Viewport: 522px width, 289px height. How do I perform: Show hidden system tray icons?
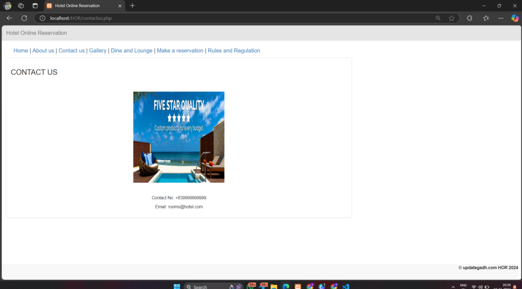pos(453,286)
